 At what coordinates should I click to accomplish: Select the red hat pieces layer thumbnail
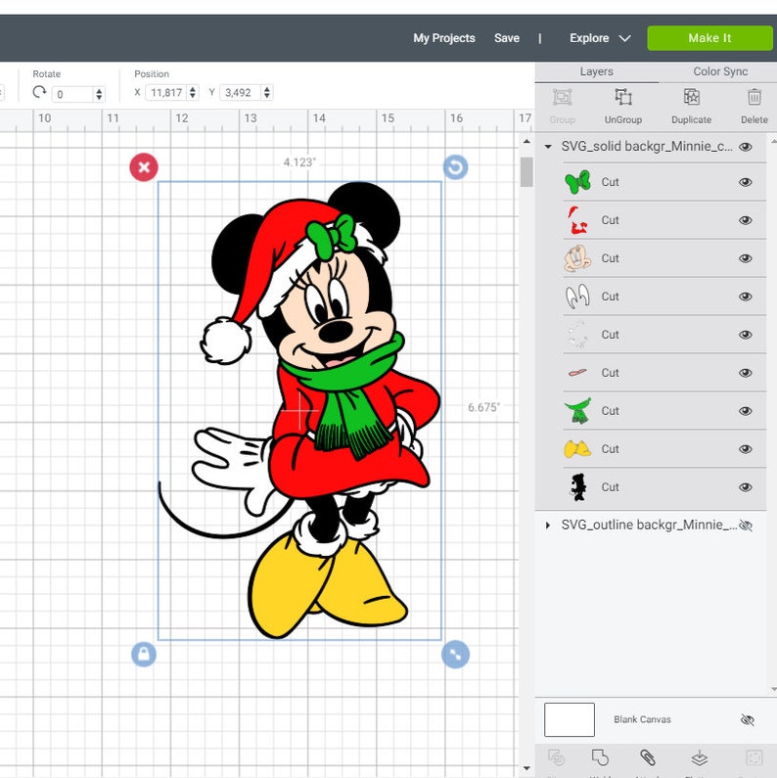click(x=577, y=220)
